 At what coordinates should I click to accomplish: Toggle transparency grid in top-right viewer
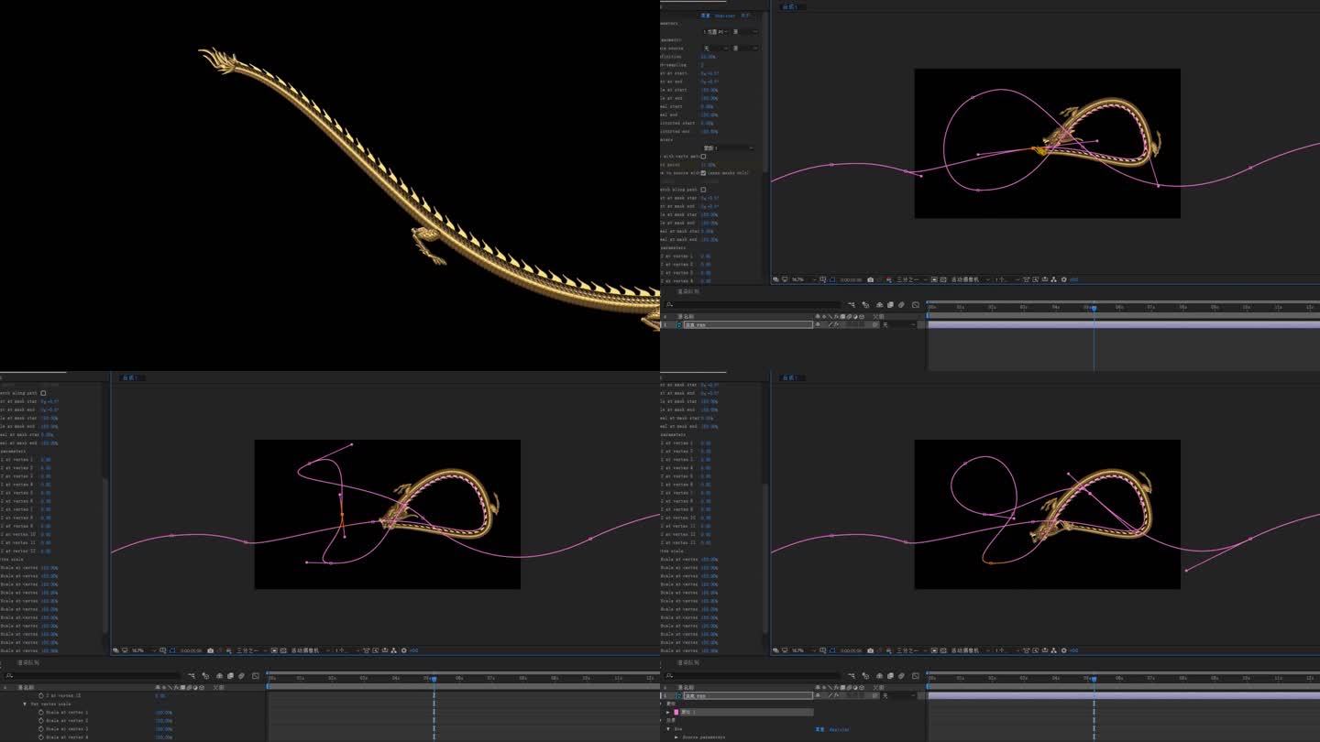943,279
